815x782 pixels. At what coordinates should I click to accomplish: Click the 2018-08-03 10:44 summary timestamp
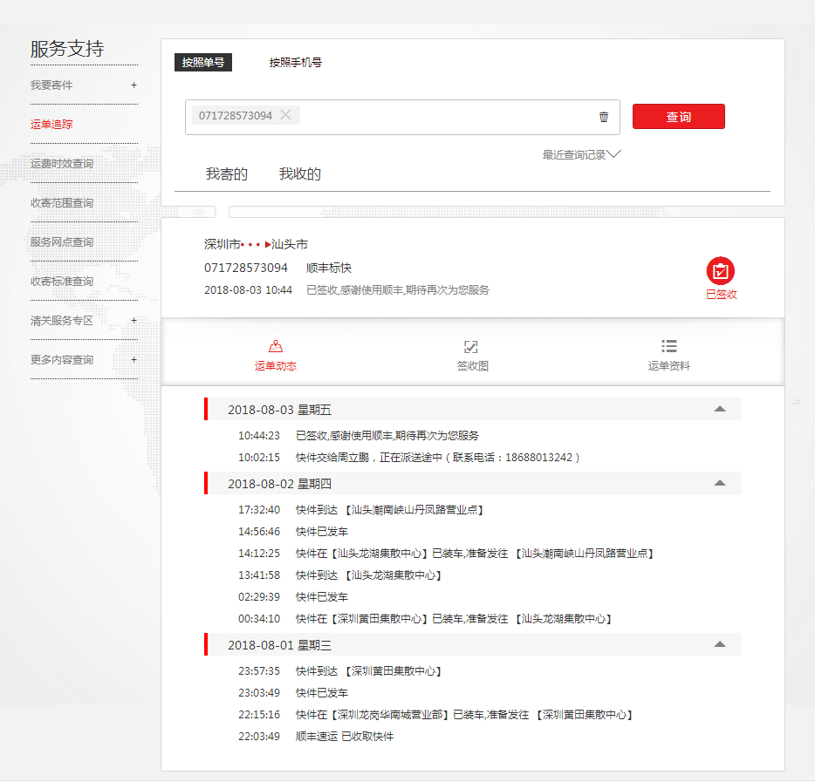pos(249,290)
